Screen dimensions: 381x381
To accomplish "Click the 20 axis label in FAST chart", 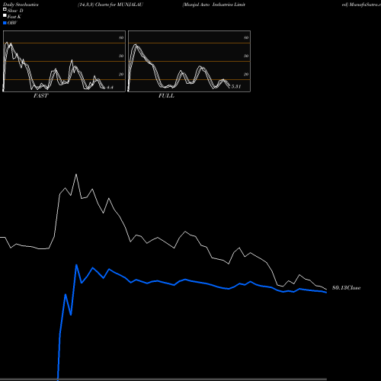I will 121,74.
